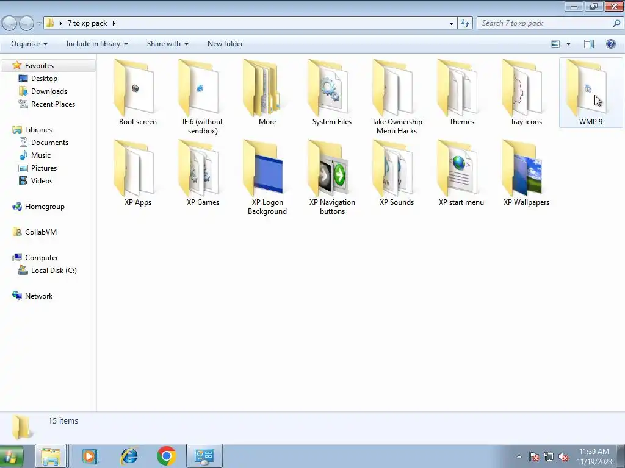Select Homegroup in the sidebar

(45, 207)
